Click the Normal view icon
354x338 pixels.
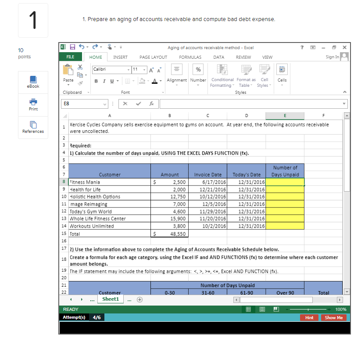click(x=248, y=310)
